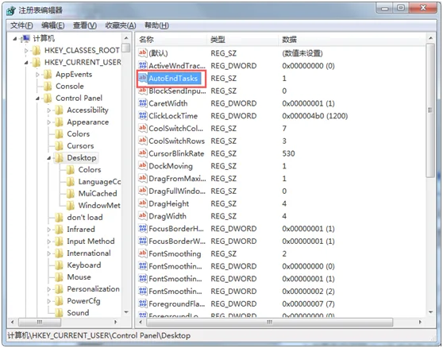The height and width of the screenshot is (348, 443).
Task: Select the FontSmoothing string value icon
Action: coord(143,253)
